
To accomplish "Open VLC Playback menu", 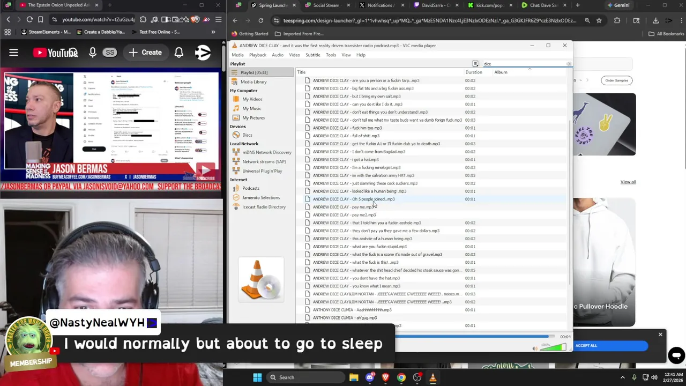I will point(257,55).
